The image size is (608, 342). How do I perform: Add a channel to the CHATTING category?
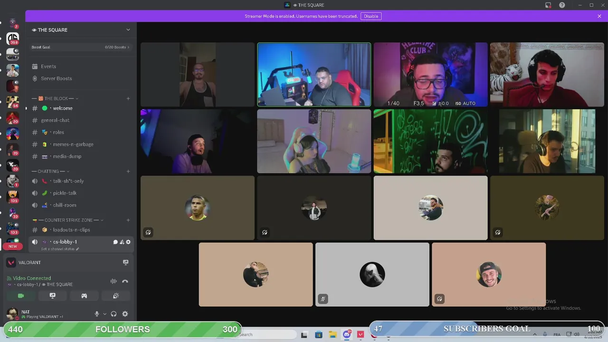tap(128, 171)
